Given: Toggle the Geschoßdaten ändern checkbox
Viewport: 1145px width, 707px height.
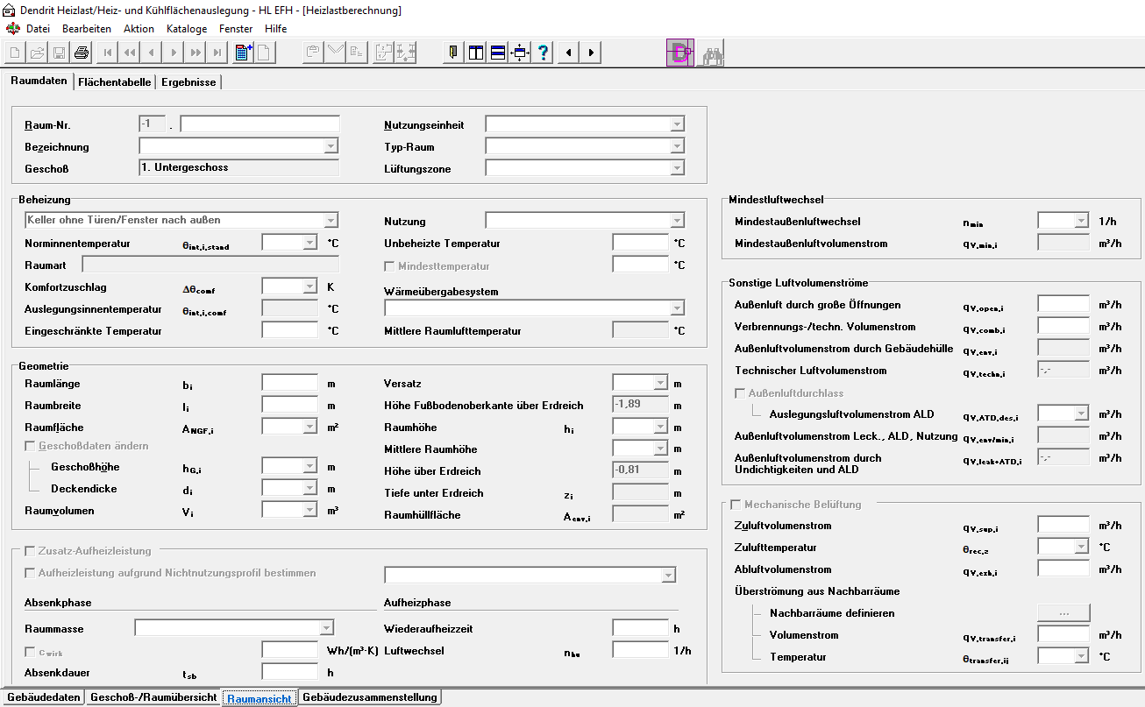Looking at the screenshot, I should coord(31,446).
